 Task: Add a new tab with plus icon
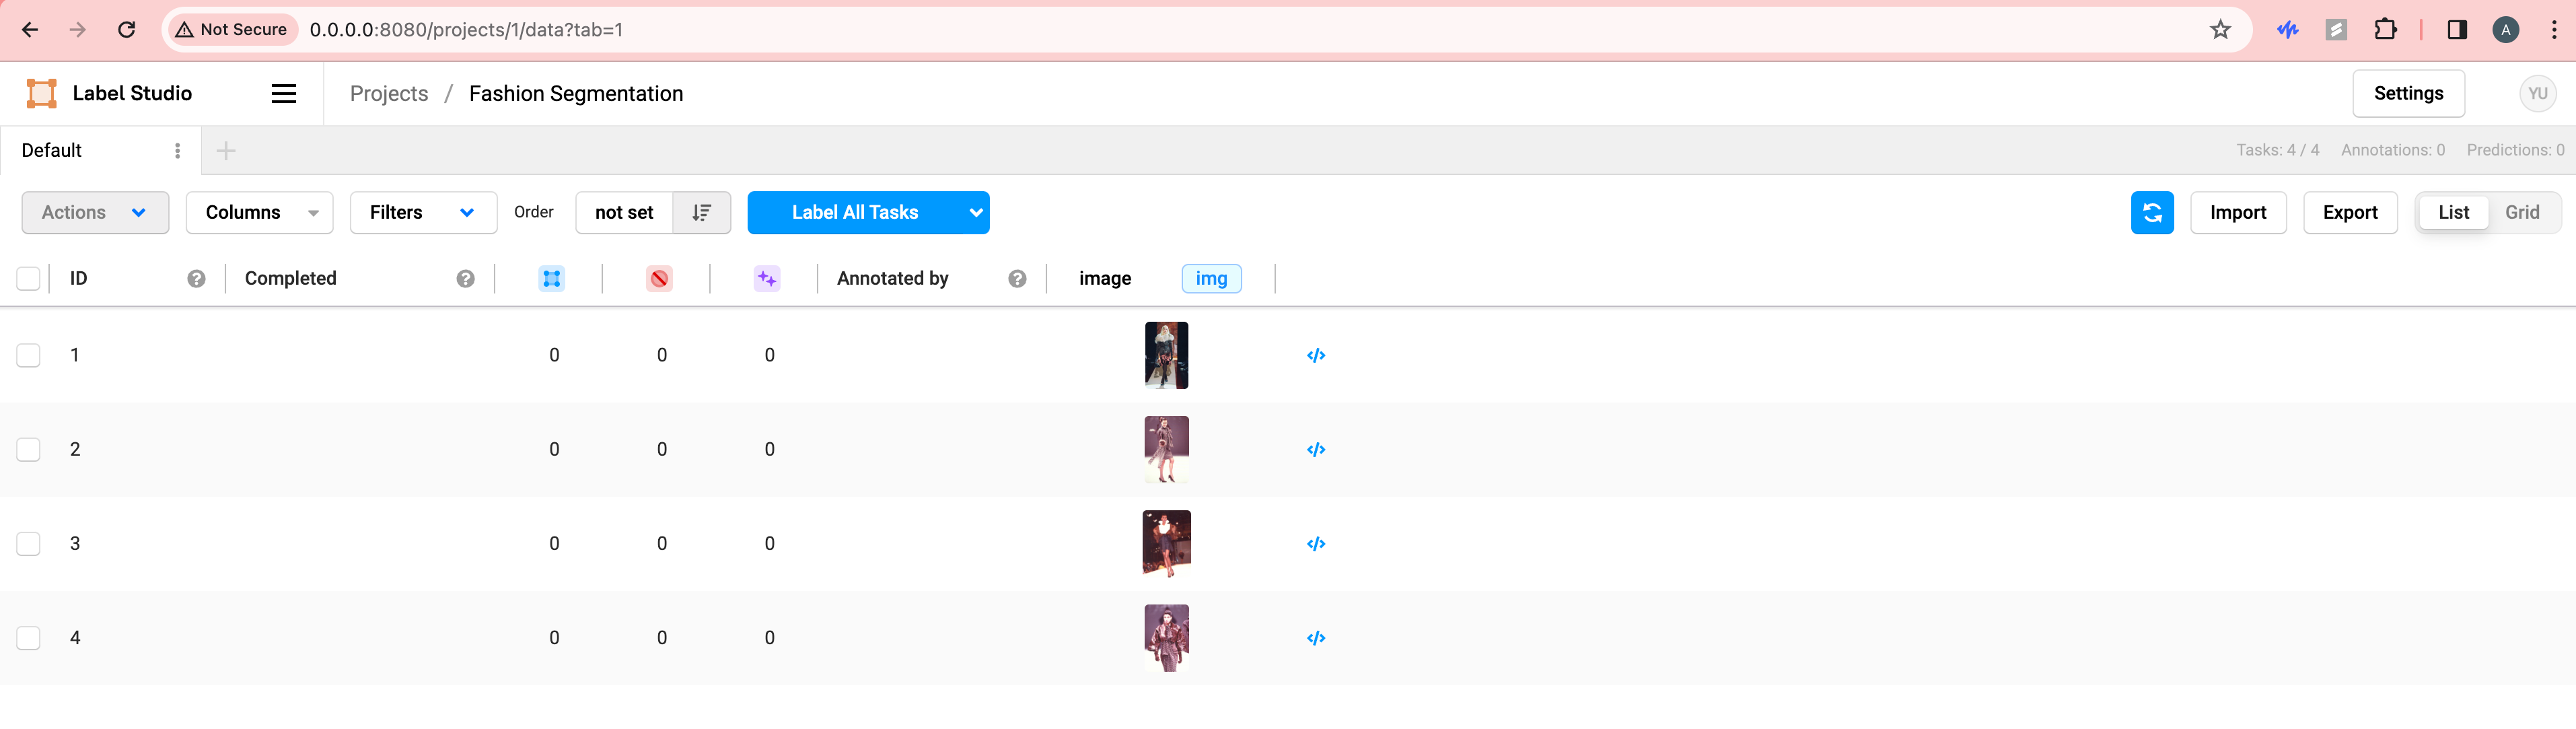coord(226,151)
